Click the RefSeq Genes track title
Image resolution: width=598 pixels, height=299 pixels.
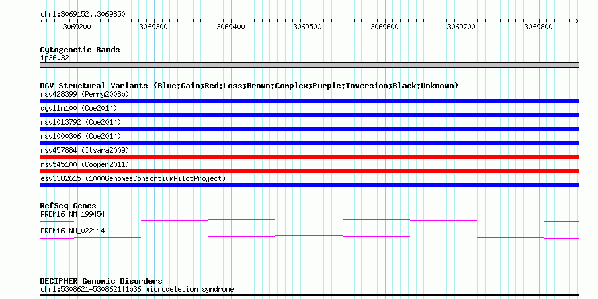[x=68, y=206]
